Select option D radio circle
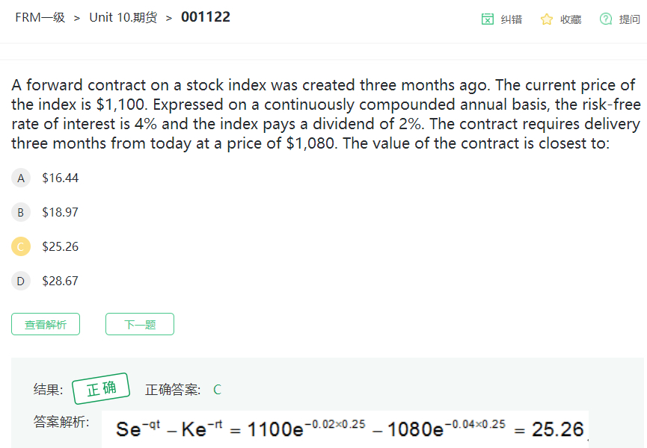Viewport: 647px width, 448px height. [x=21, y=281]
